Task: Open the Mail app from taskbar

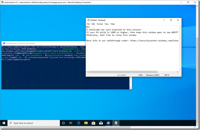Action: click(101, 123)
